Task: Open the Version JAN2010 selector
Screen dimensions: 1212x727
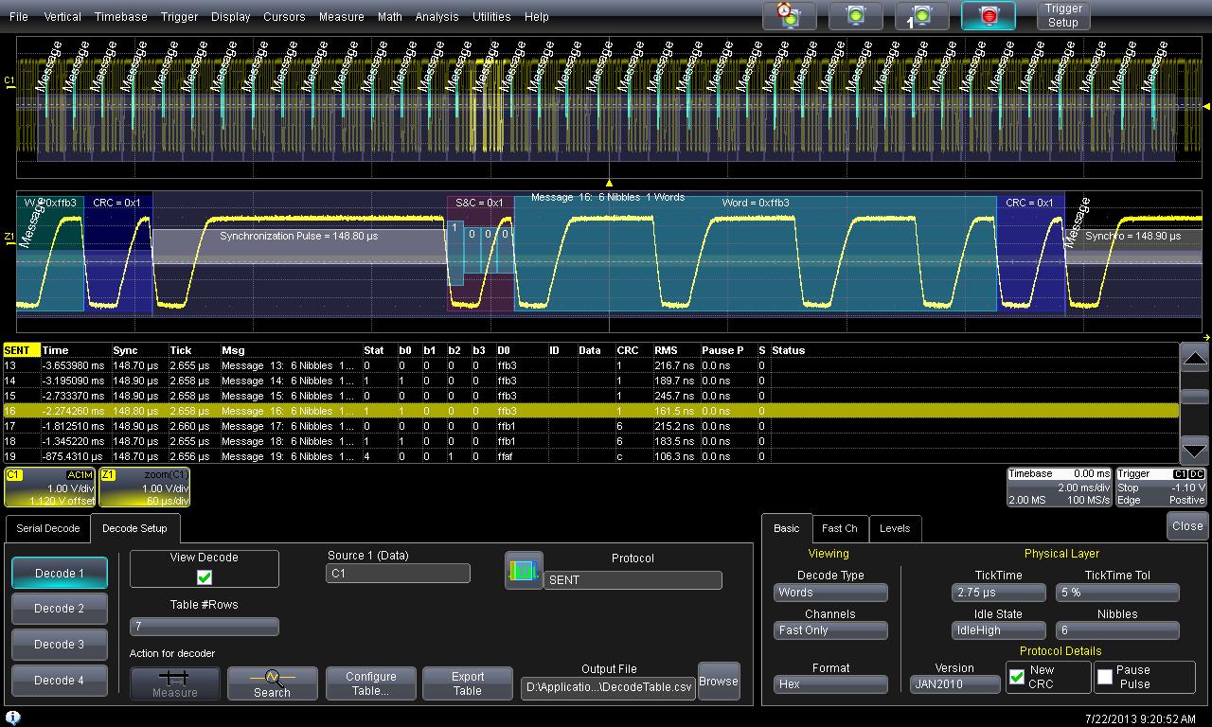Action: (954, 683)
